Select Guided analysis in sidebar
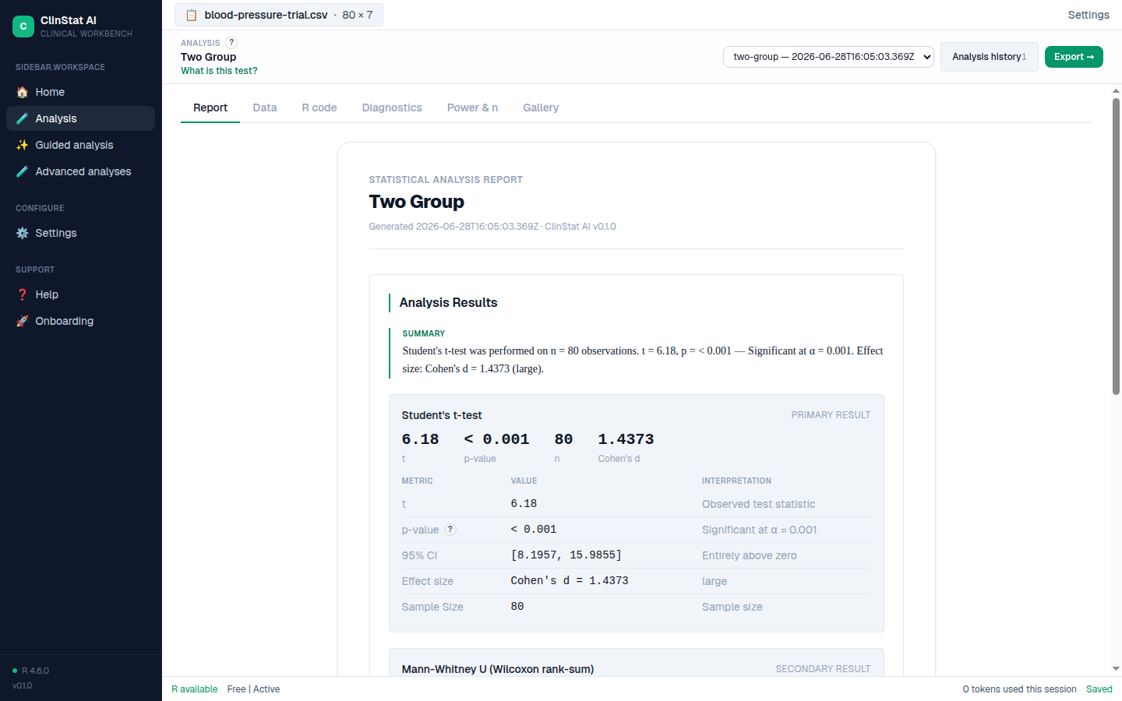The width and height of the screenshot is (1122, 701). tap(80, 145)
